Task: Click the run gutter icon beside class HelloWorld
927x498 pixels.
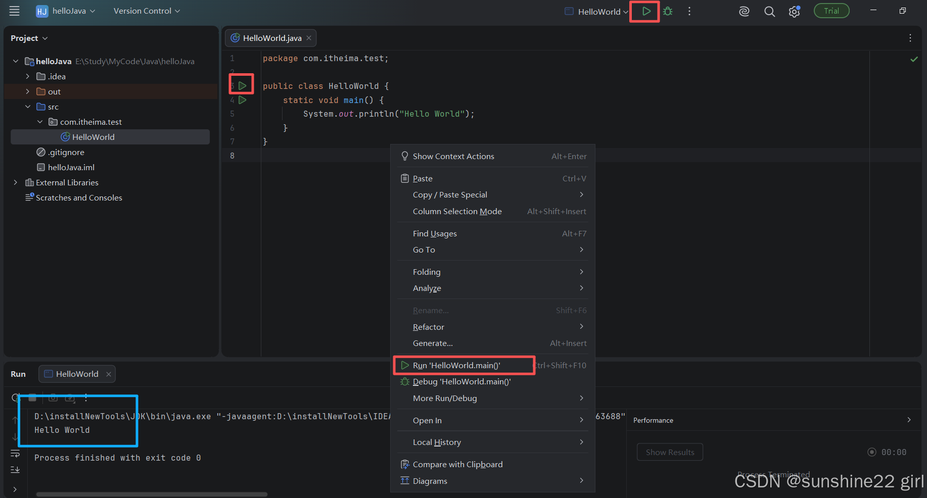Action: click(x=243, y=85)
